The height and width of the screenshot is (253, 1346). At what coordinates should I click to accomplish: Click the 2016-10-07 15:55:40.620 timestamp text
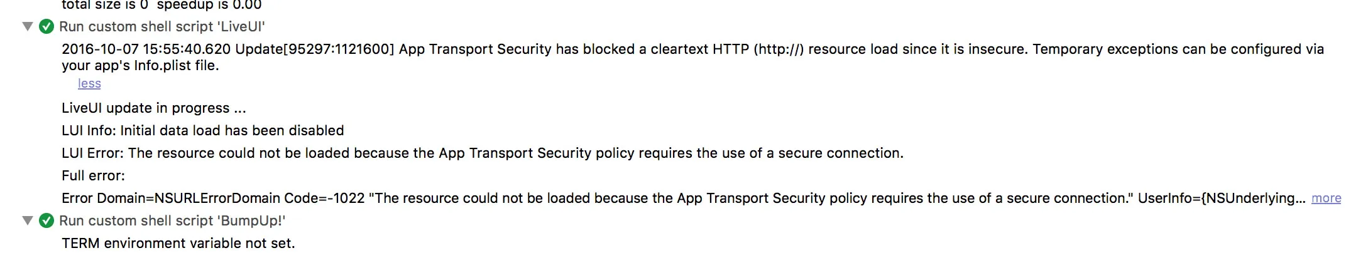(146, 49)
